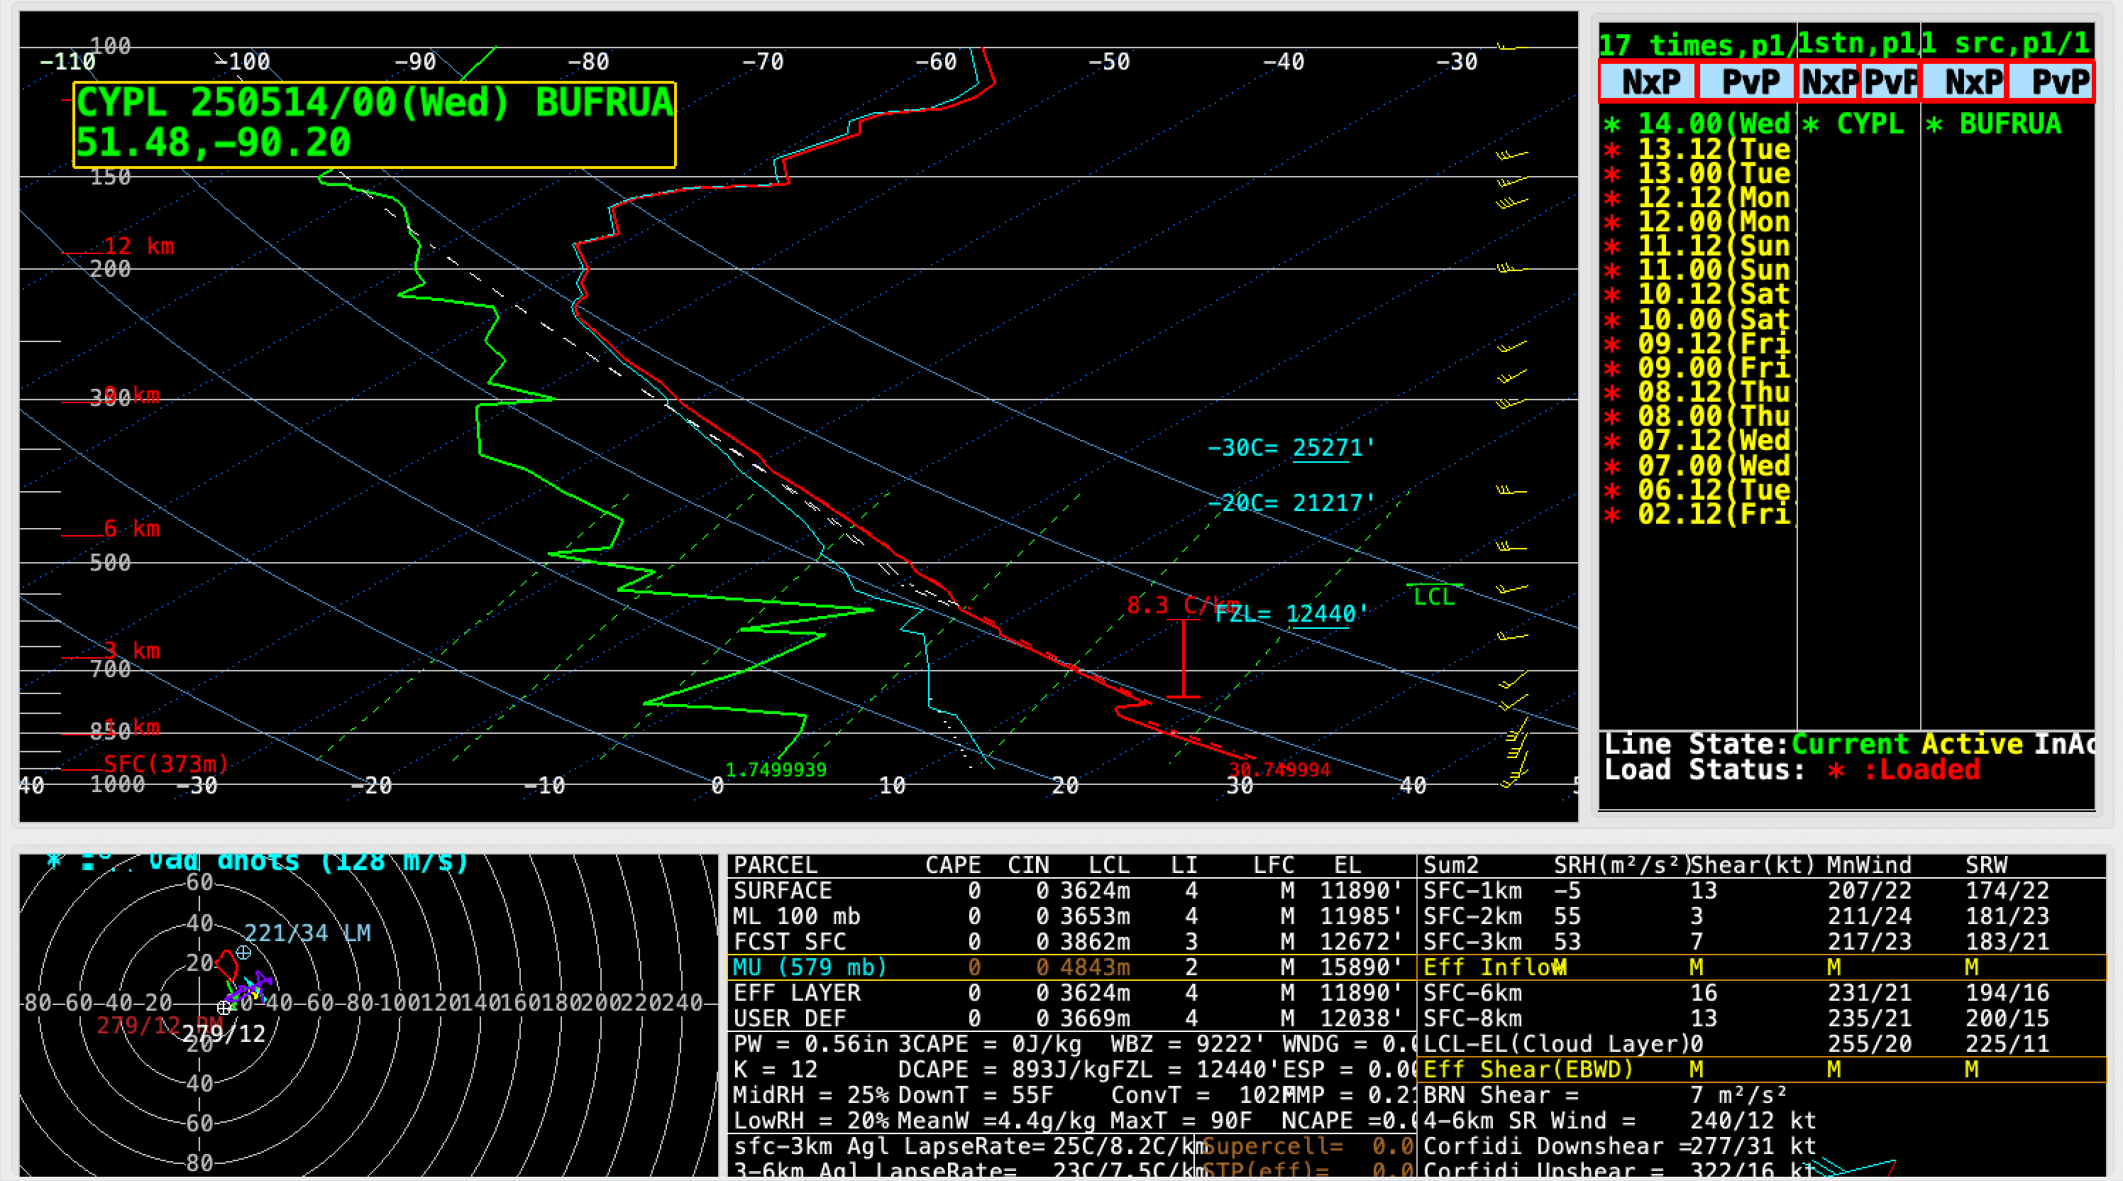Click the -20C= 21217' height label
The image size is (2123, 1181).
pos(1291,502)
